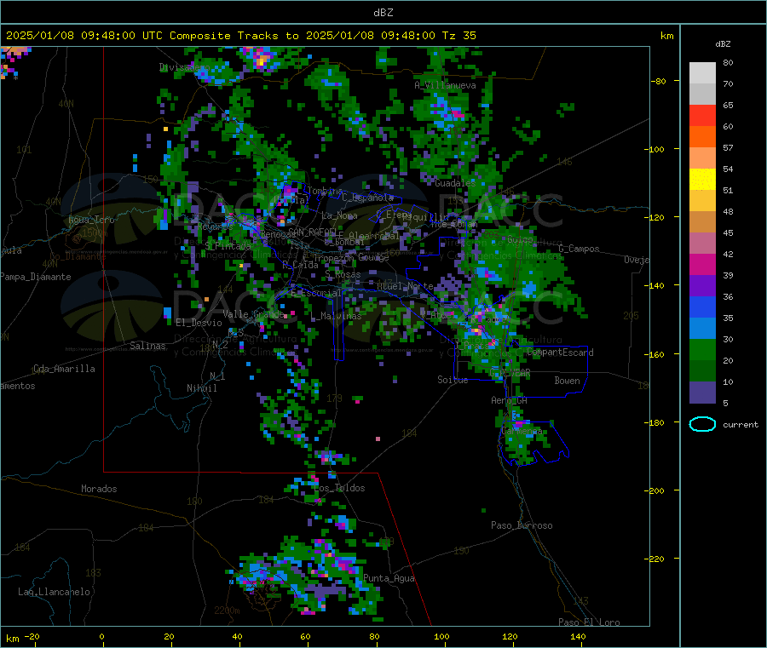Click the x-axis tick label 100
Viewport: 767px width, 648px height.
click(441, 636)
